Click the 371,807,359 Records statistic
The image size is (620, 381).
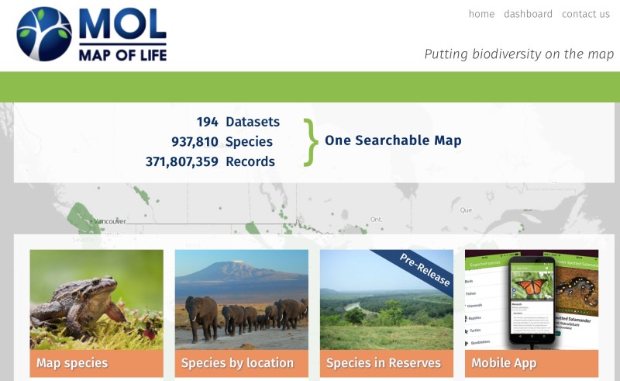click(210, 161)
